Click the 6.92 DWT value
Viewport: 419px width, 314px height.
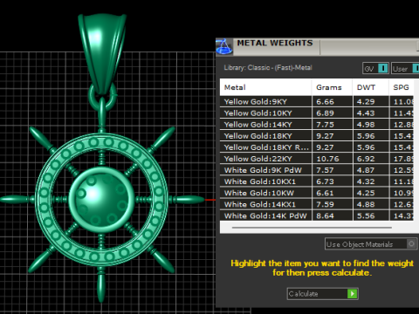click(366, 159)
